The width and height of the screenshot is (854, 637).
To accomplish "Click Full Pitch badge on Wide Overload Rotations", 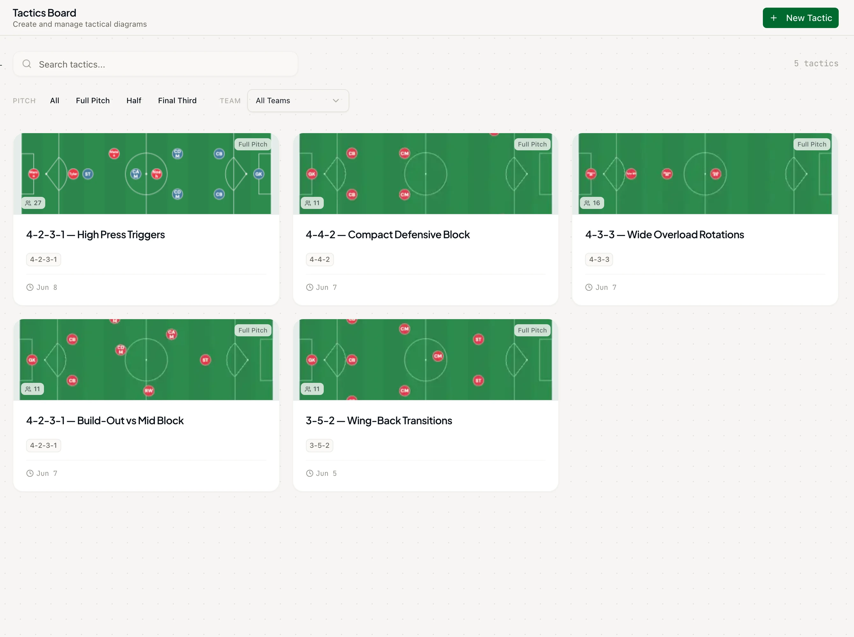I will point(812,144).
